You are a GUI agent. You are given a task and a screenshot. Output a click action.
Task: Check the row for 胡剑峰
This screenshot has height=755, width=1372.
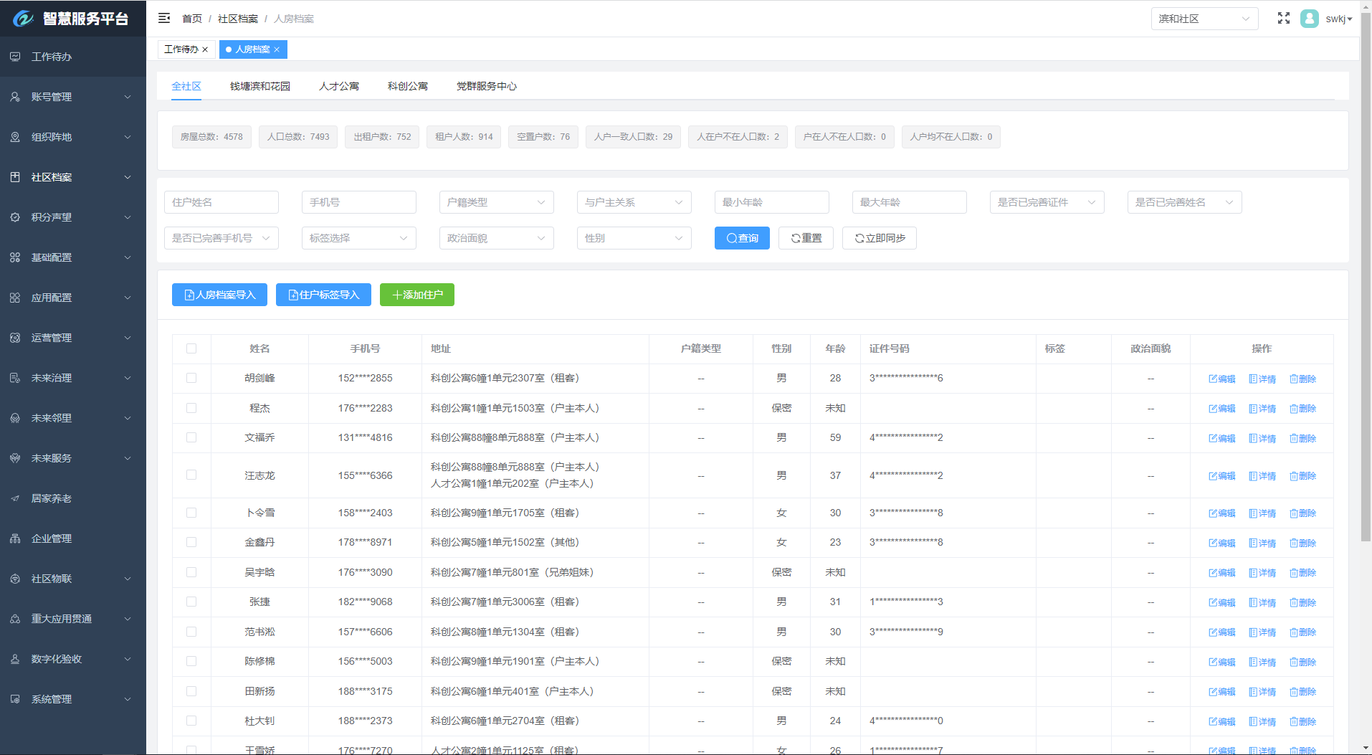coord(191,378)
